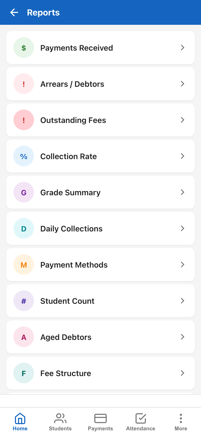
Task: Tap the hash icon for Student Count
Action: [24, 301]
